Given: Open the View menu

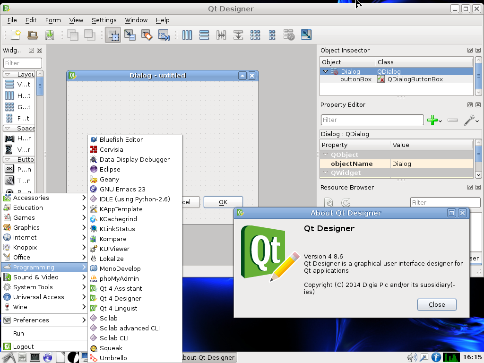Looking at the screenshot, I should click(76, 20).
